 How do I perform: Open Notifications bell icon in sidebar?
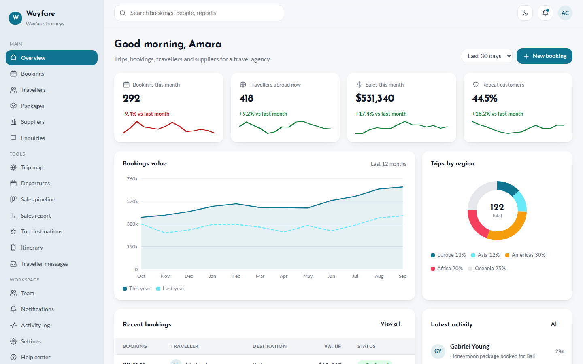point(13,309)
